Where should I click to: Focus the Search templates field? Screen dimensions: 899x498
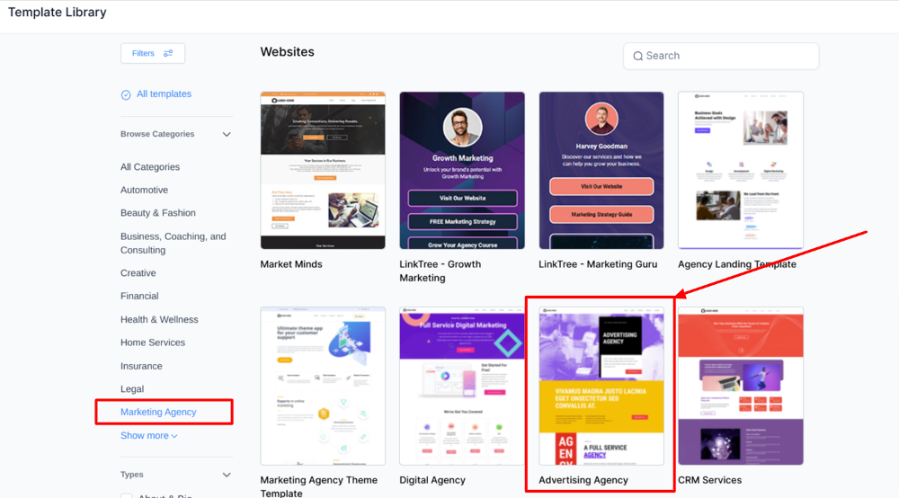[721, 56]
